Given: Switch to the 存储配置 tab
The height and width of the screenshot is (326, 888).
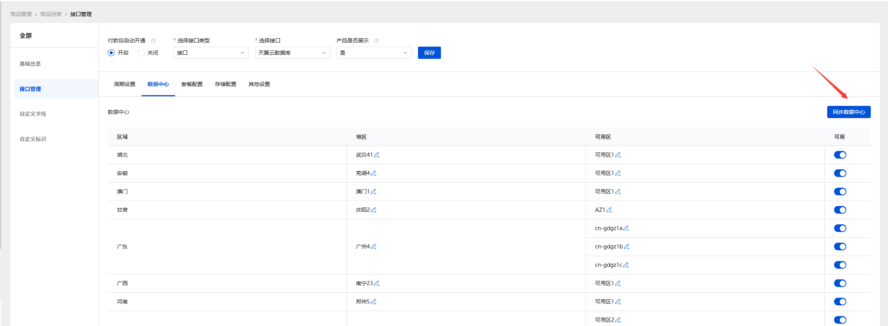Looking at the screenshot, I should [226, 84].
